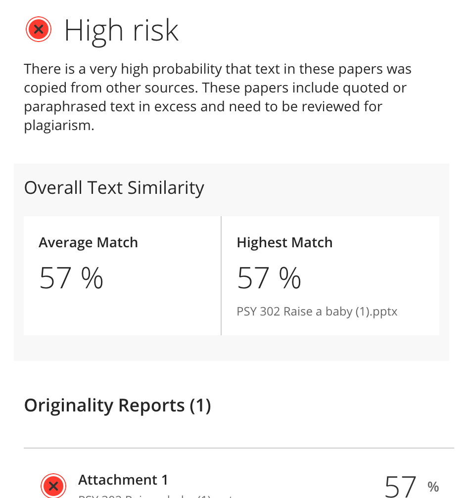Viewport: 469px width, 498px height.
Task: Click the percent symbol beside Attachment 1 score
Action: tap(433, 487)
